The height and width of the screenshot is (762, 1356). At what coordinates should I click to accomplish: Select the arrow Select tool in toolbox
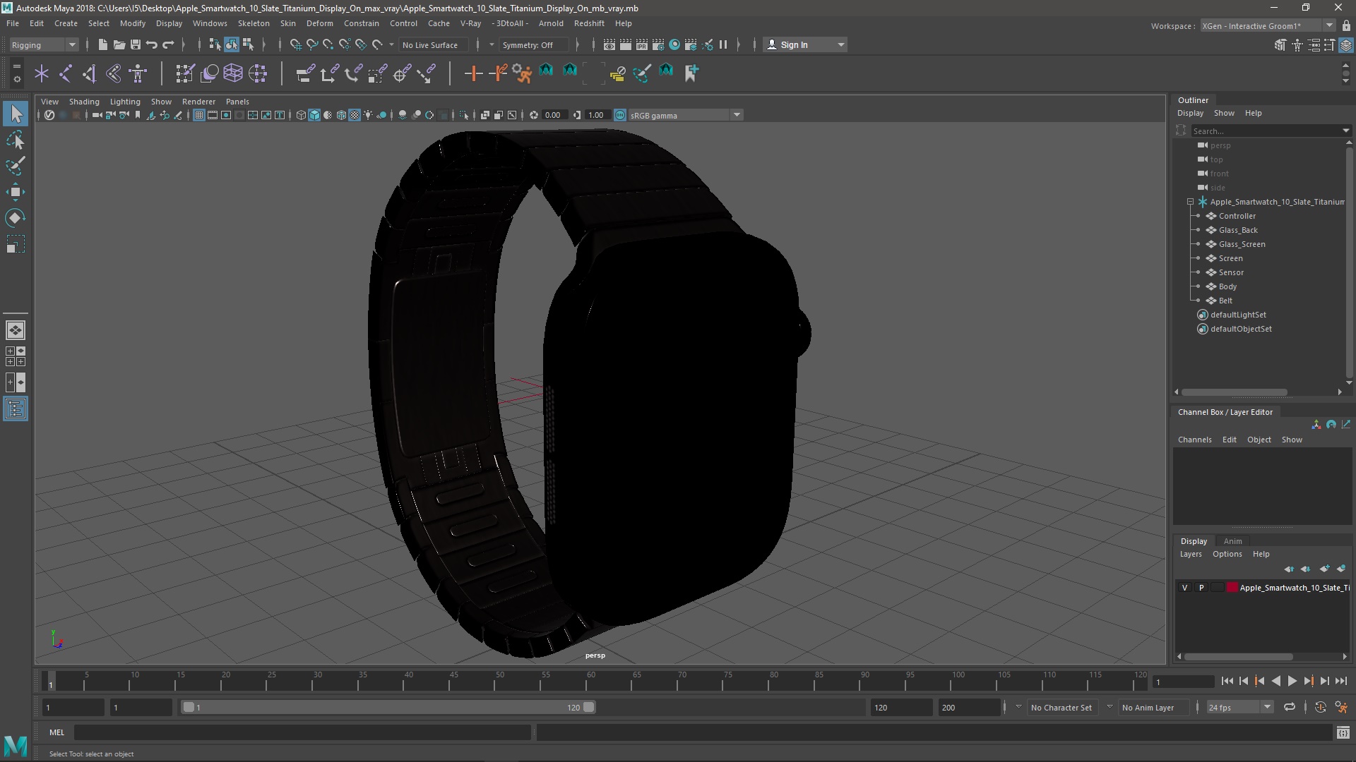(16, 114)
